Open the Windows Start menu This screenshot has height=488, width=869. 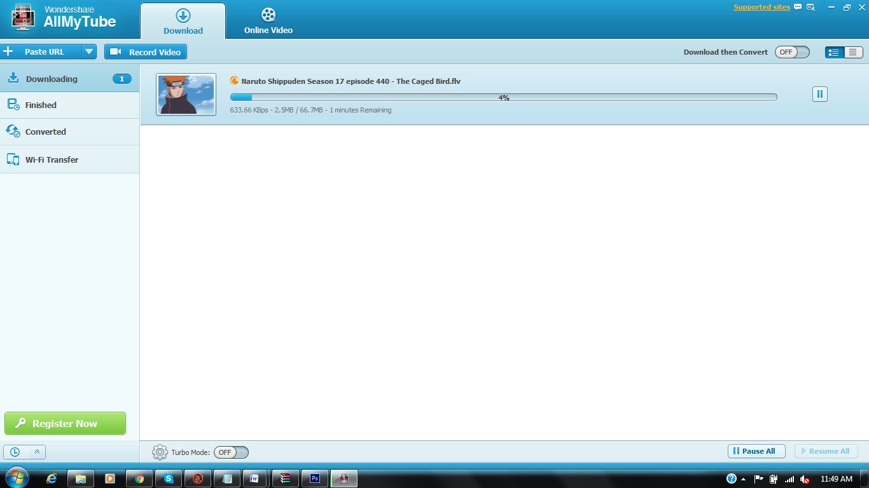17,477
